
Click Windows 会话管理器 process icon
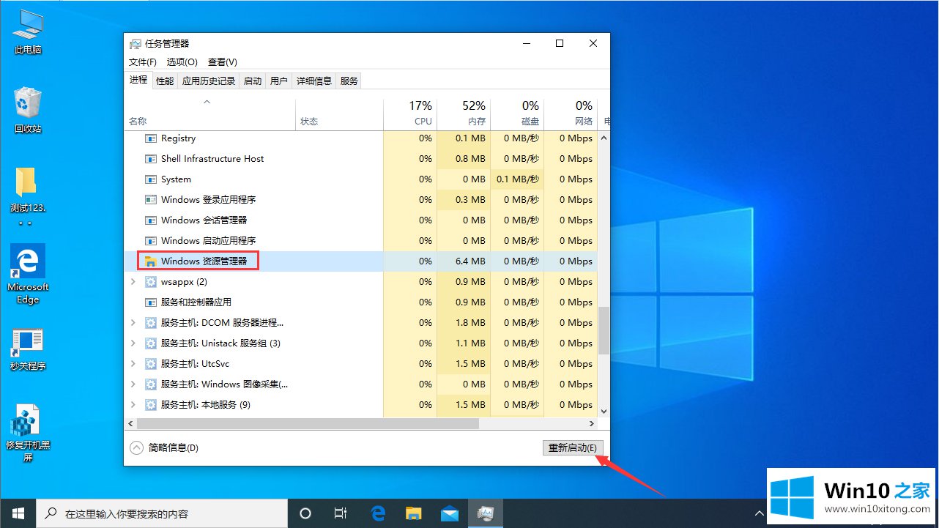click(151, 220)
